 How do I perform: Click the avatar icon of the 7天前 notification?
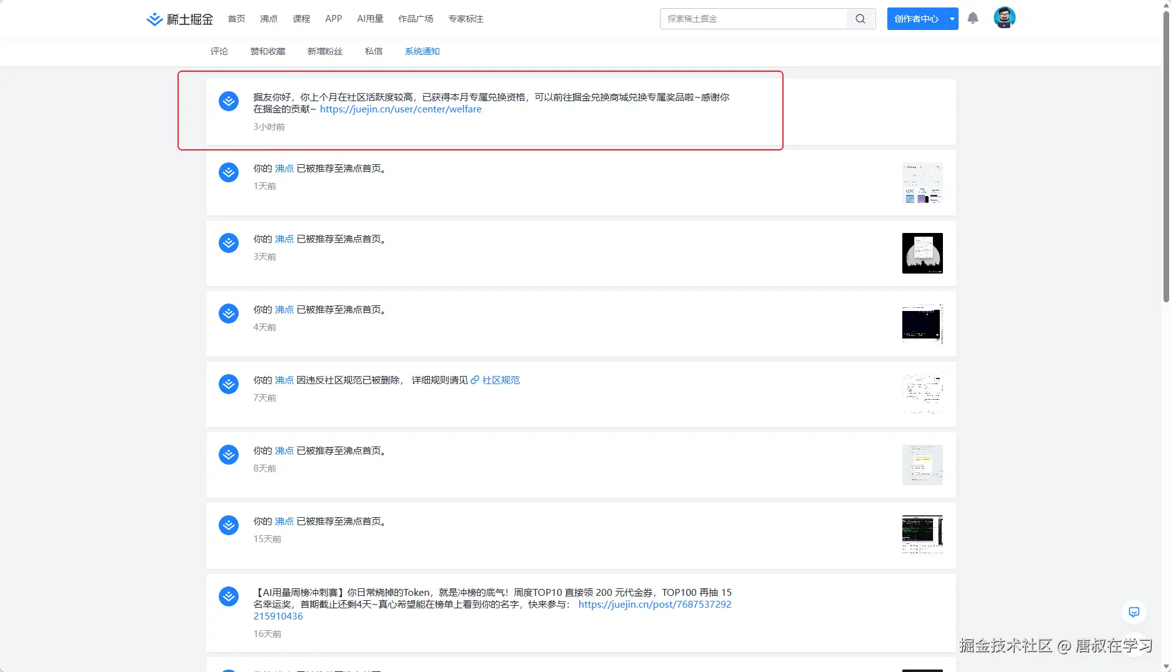(229, 384)
